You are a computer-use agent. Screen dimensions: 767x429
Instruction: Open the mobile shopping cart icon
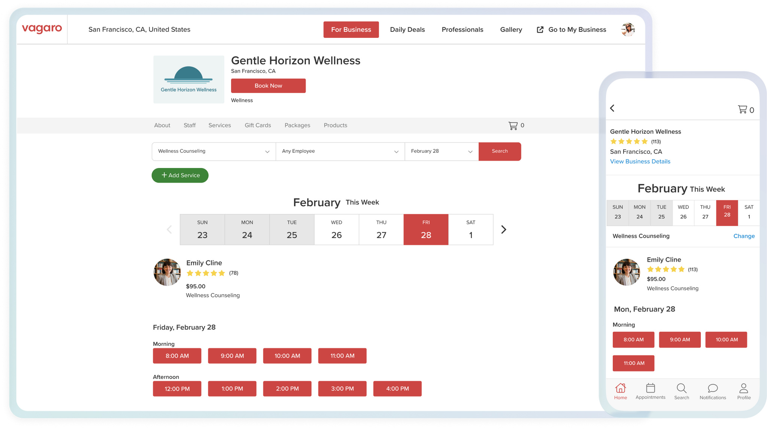(x=742, y=109)
